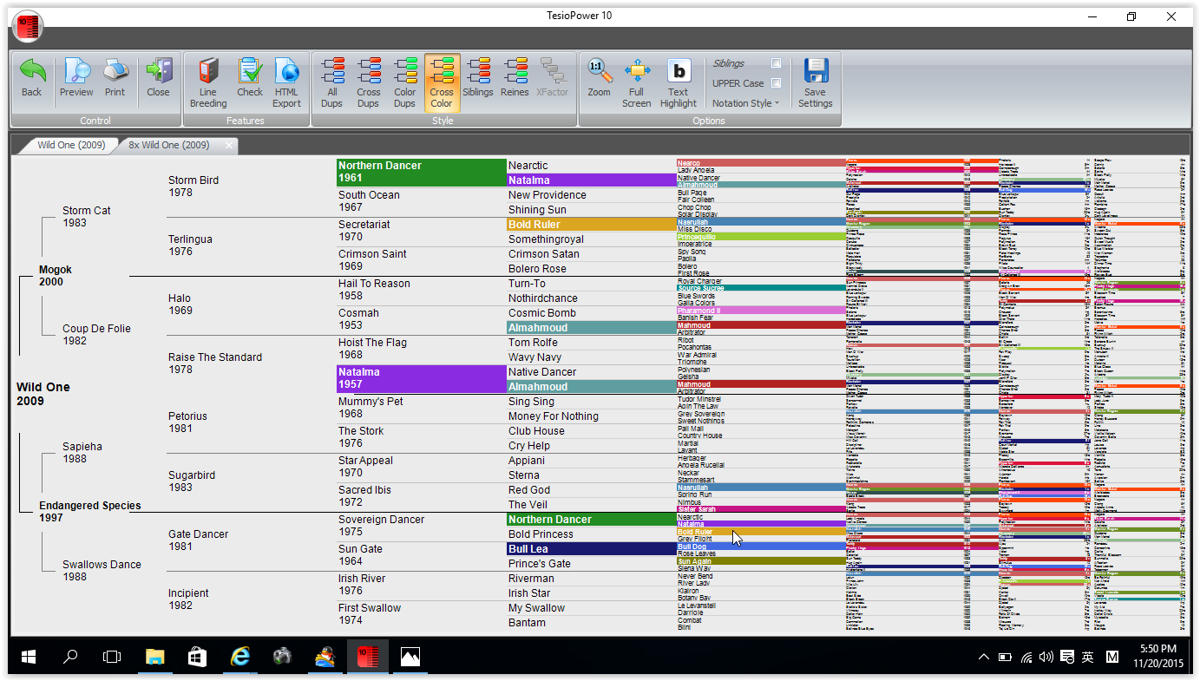Click the Close door icon in Control group
Screen dimensions: 1200x681
[158, 71]
